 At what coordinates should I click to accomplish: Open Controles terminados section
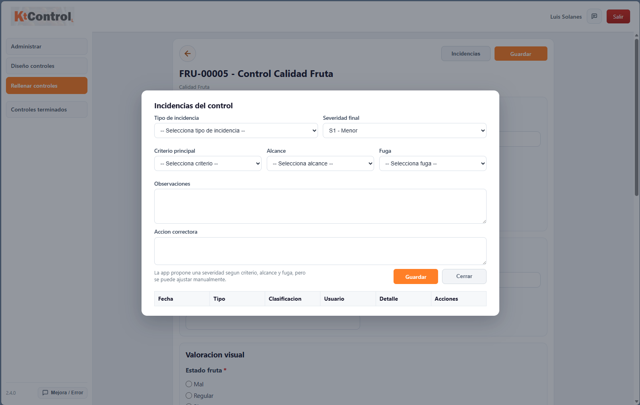coord(47,109)
